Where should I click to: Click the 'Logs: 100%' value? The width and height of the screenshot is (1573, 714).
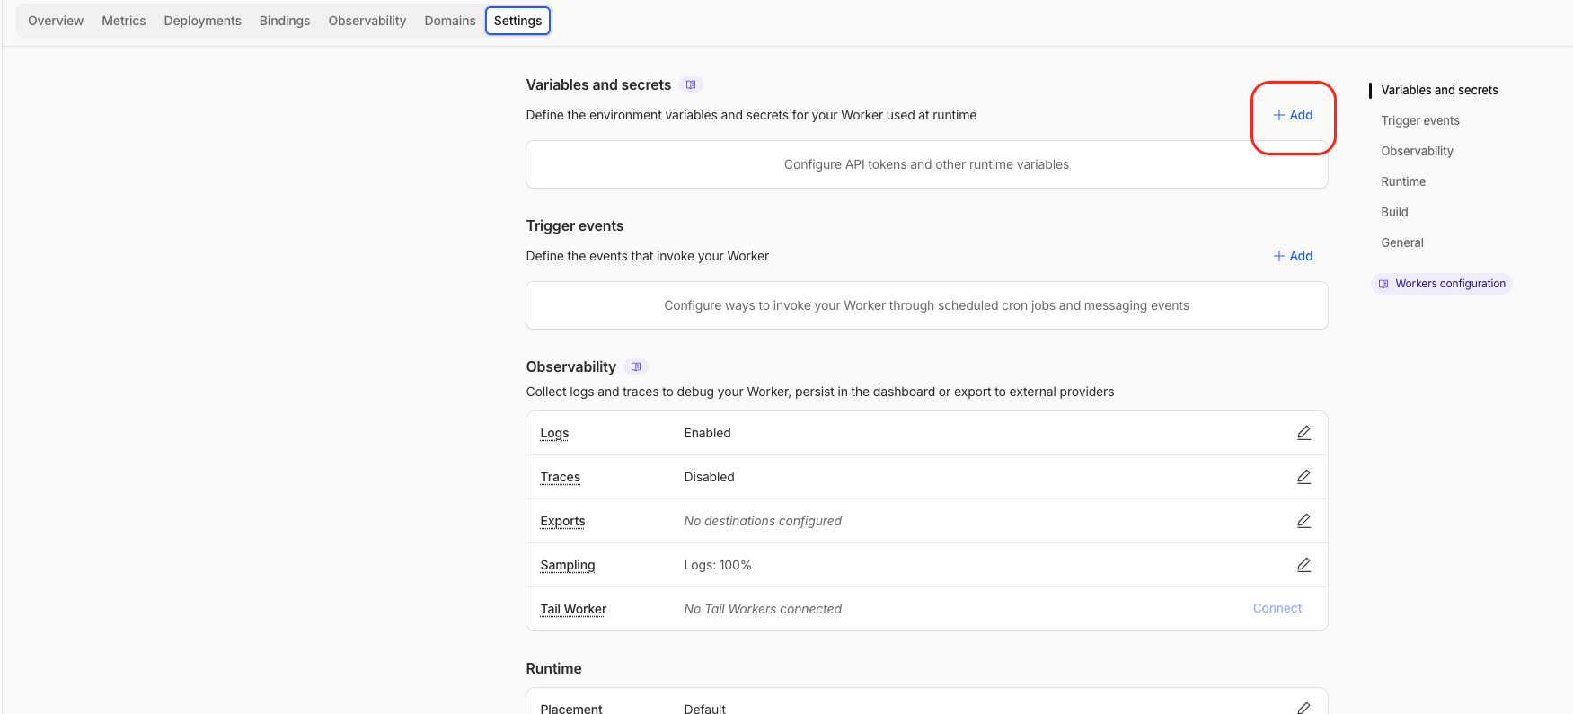click(x=718, y=565)
